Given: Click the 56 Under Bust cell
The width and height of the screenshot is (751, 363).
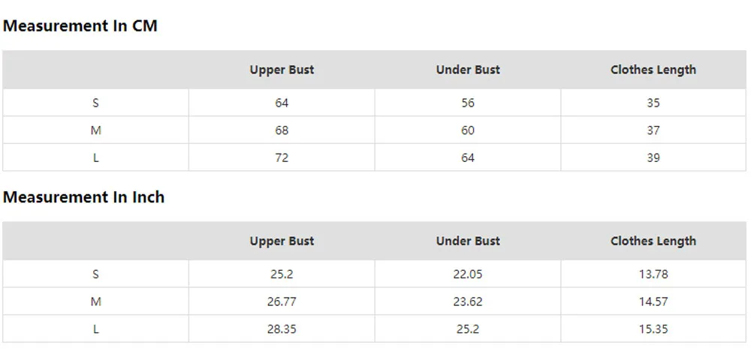Looking at the screenshot, I should pos(468,103).
